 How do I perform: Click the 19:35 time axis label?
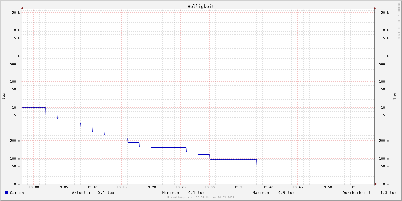click(239, 187)
